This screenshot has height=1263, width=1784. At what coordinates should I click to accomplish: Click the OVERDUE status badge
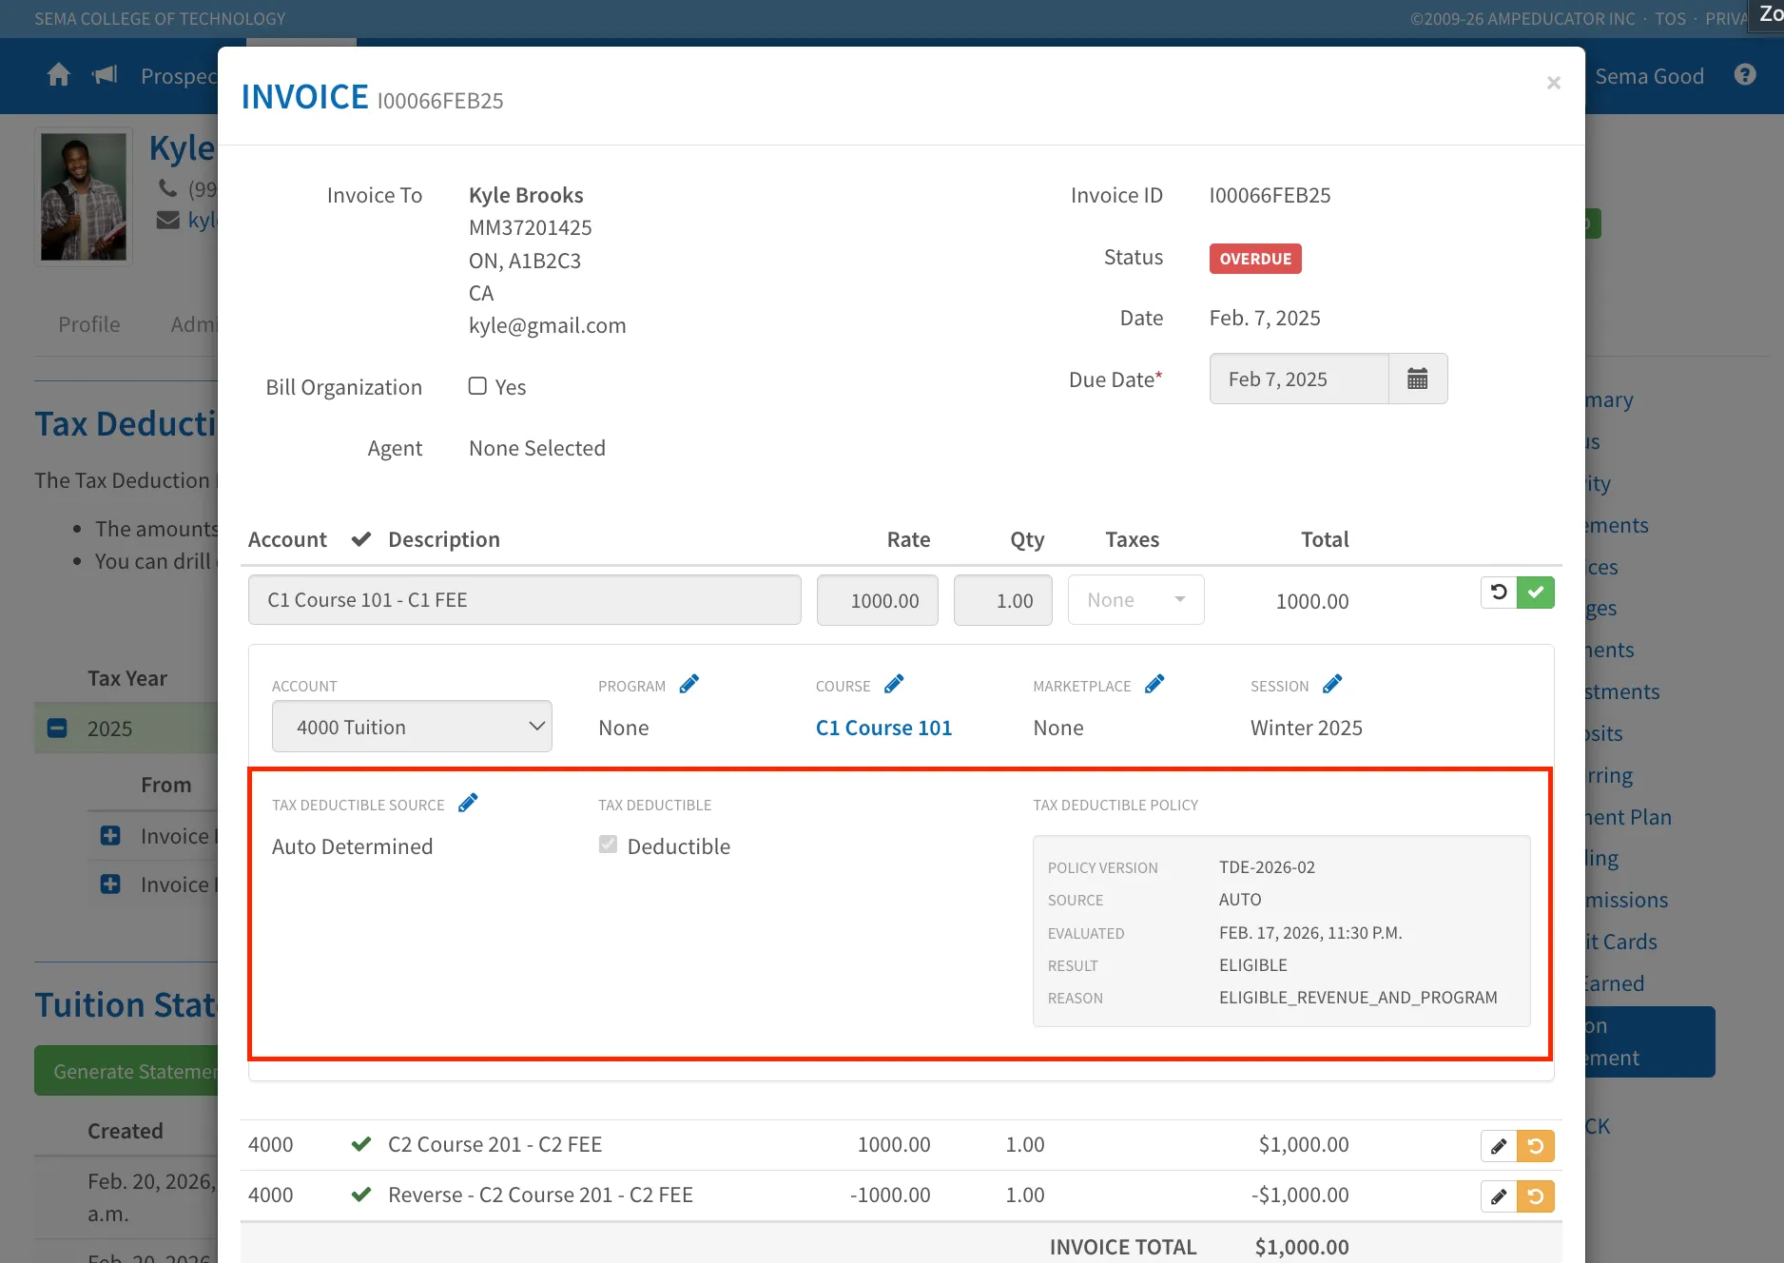1255,259
